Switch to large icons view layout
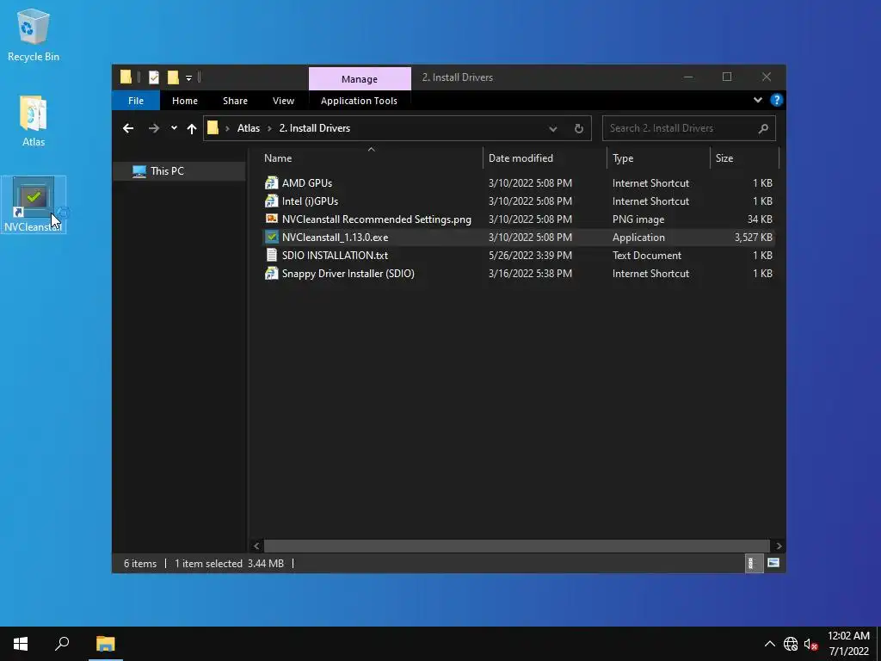The image size is (881, 661). pyautogui.click(x=773, y=563)
